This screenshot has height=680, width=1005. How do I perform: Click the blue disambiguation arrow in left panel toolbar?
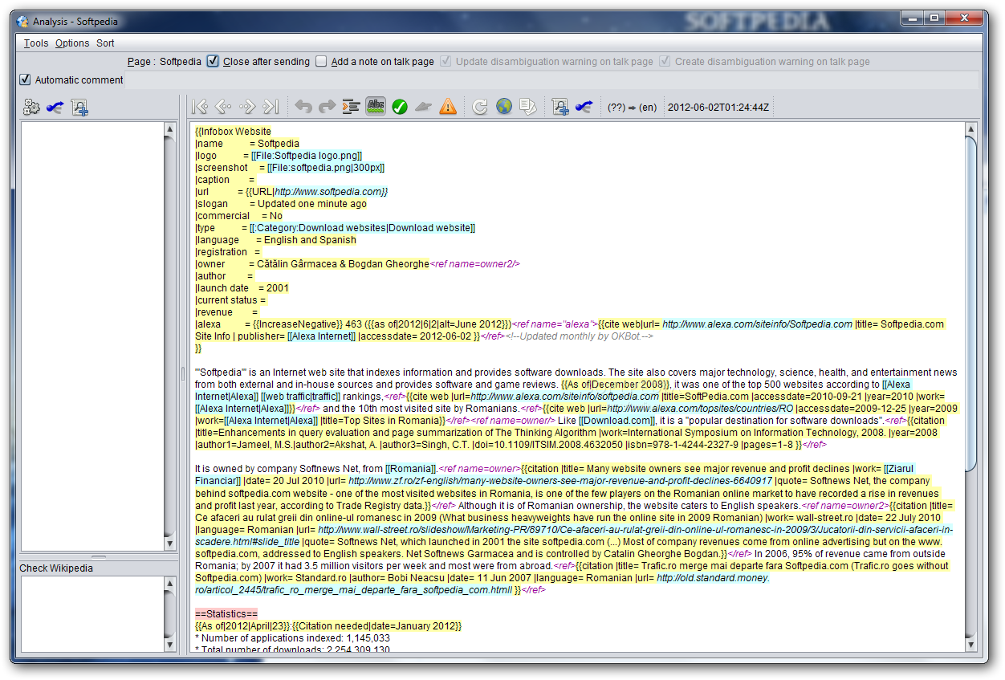click(55, 107)
